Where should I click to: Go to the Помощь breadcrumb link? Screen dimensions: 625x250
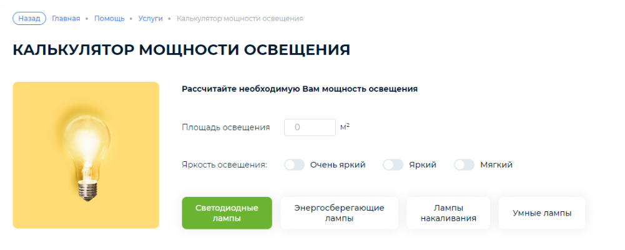(109, 18)
